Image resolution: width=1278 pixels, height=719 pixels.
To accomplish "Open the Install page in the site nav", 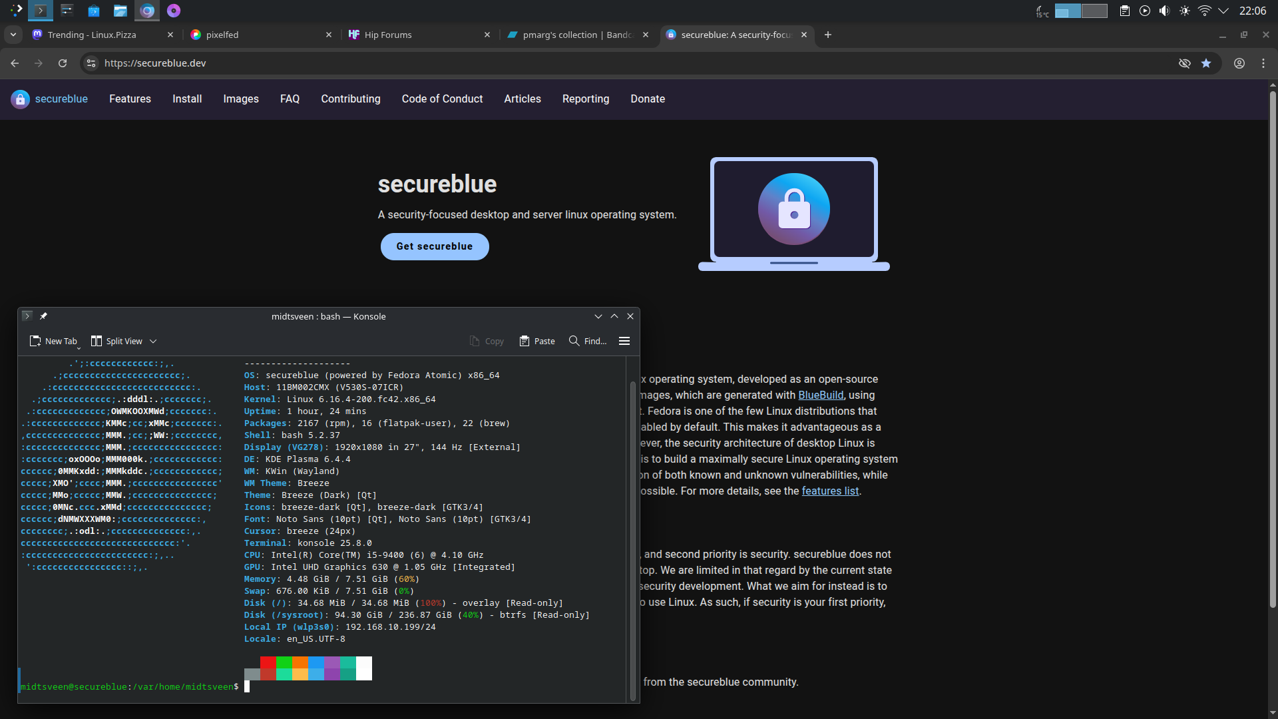I will (x=187, y=99).
